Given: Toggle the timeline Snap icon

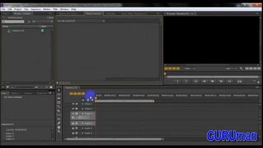Looking at the screenshot, I should tap(83, 100).
